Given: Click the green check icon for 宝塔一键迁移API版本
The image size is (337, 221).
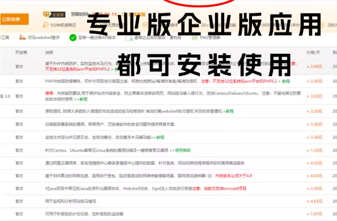Looking at the screenshot, I should click(73, 37).
